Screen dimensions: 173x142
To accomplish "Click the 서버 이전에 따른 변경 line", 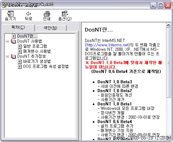I will click(118, 86).
